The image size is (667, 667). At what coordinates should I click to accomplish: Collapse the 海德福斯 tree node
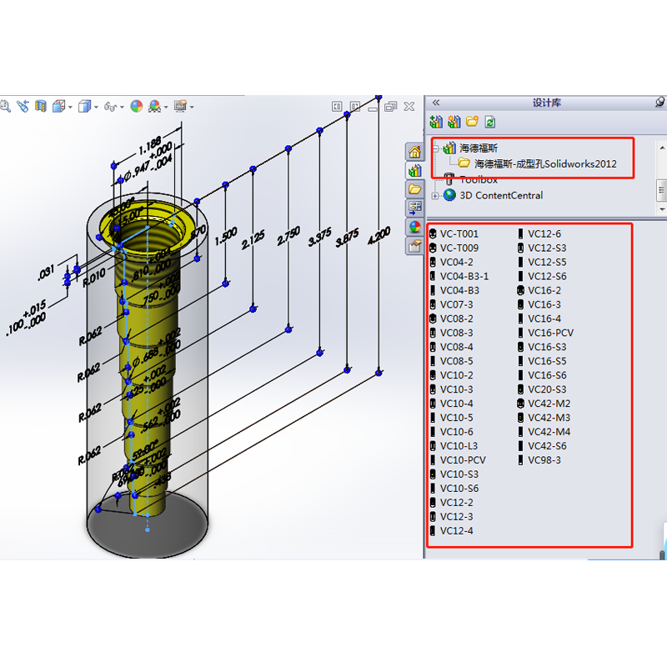(435, 148)
